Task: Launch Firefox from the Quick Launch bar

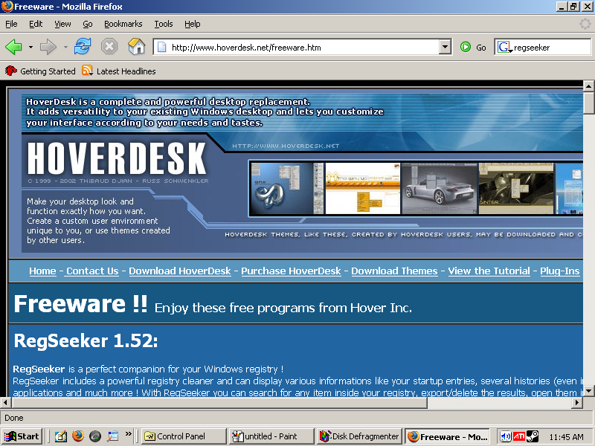Action: click(78, 436)
